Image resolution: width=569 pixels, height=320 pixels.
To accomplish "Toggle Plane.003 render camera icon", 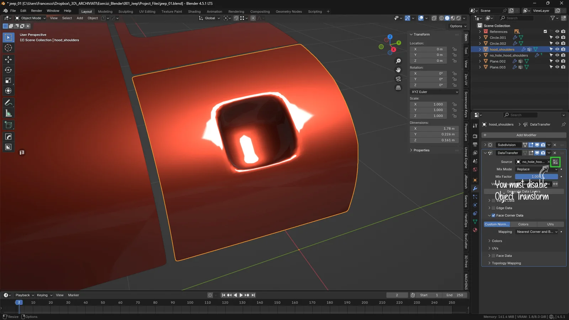I will point(563,67).
